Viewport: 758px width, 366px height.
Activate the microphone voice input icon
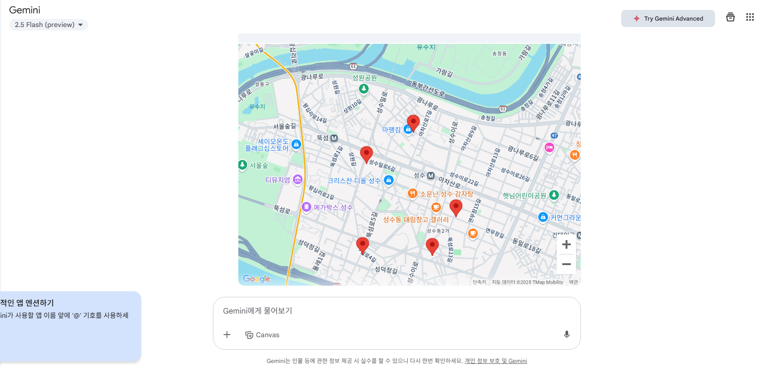[x=567, y=335]
